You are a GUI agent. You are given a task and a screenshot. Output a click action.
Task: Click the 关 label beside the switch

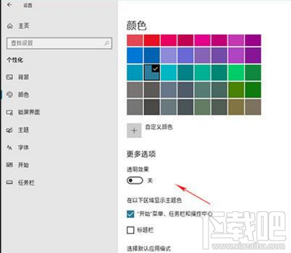coord(150,180)
